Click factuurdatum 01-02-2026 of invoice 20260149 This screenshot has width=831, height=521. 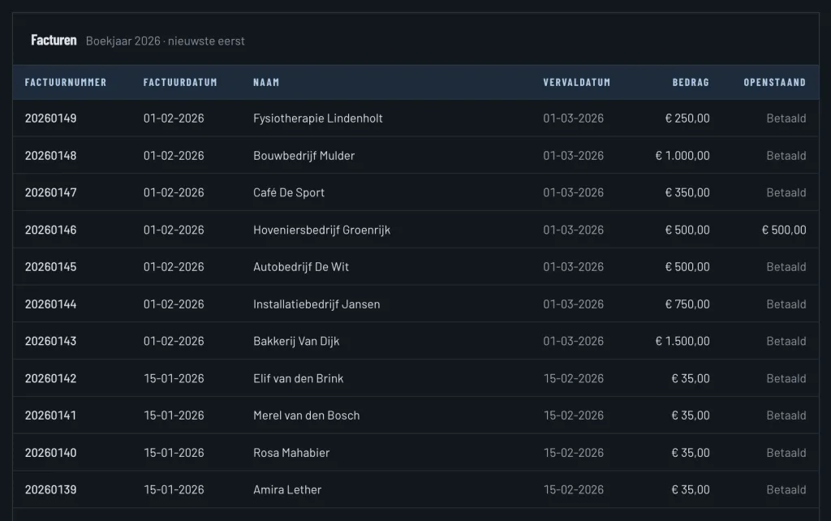pos(174,118)
